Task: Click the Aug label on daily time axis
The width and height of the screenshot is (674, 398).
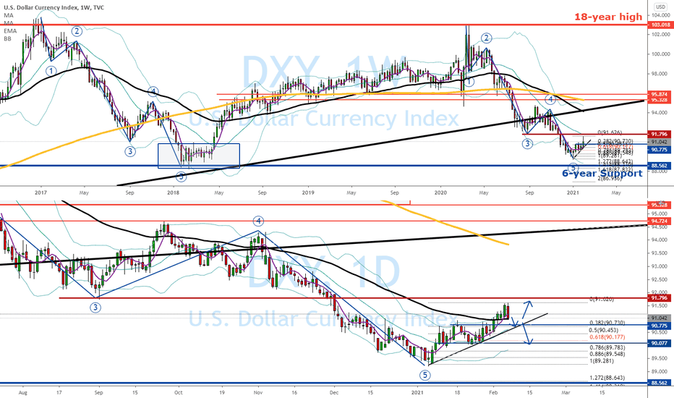Action: pyautogui.click(x=23, y=392)
